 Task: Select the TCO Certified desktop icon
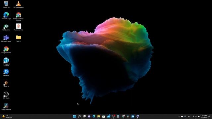(x=6, y=27)
